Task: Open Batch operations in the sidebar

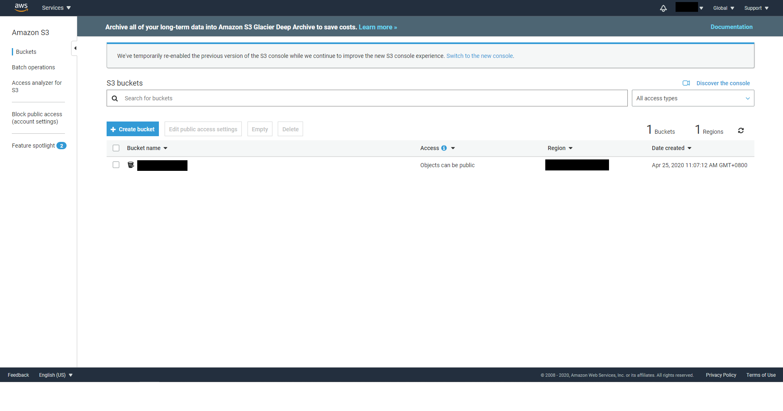Action: click(33, 67)
